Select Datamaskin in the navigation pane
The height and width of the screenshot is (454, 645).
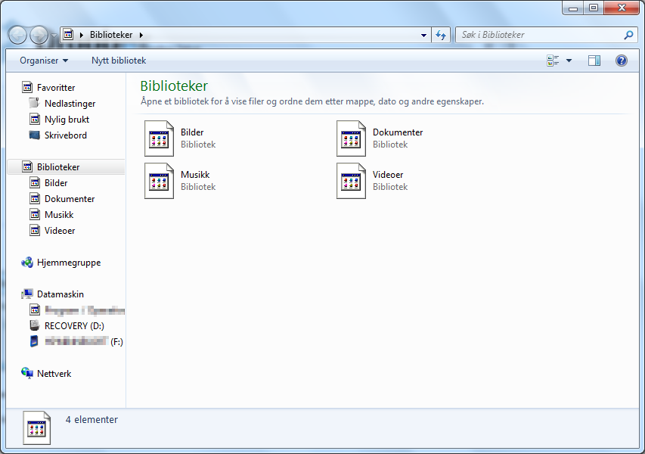[x=60, y=294]
